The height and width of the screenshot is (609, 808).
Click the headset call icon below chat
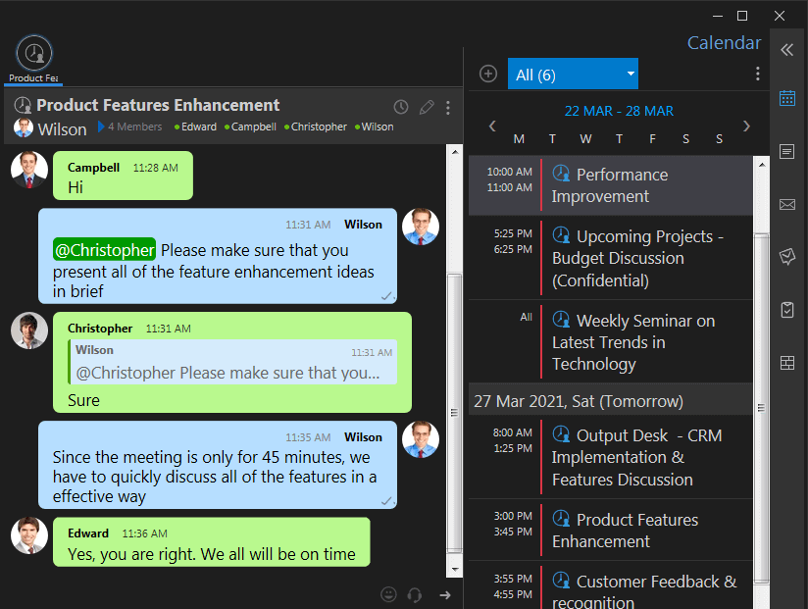pos(415,595)
